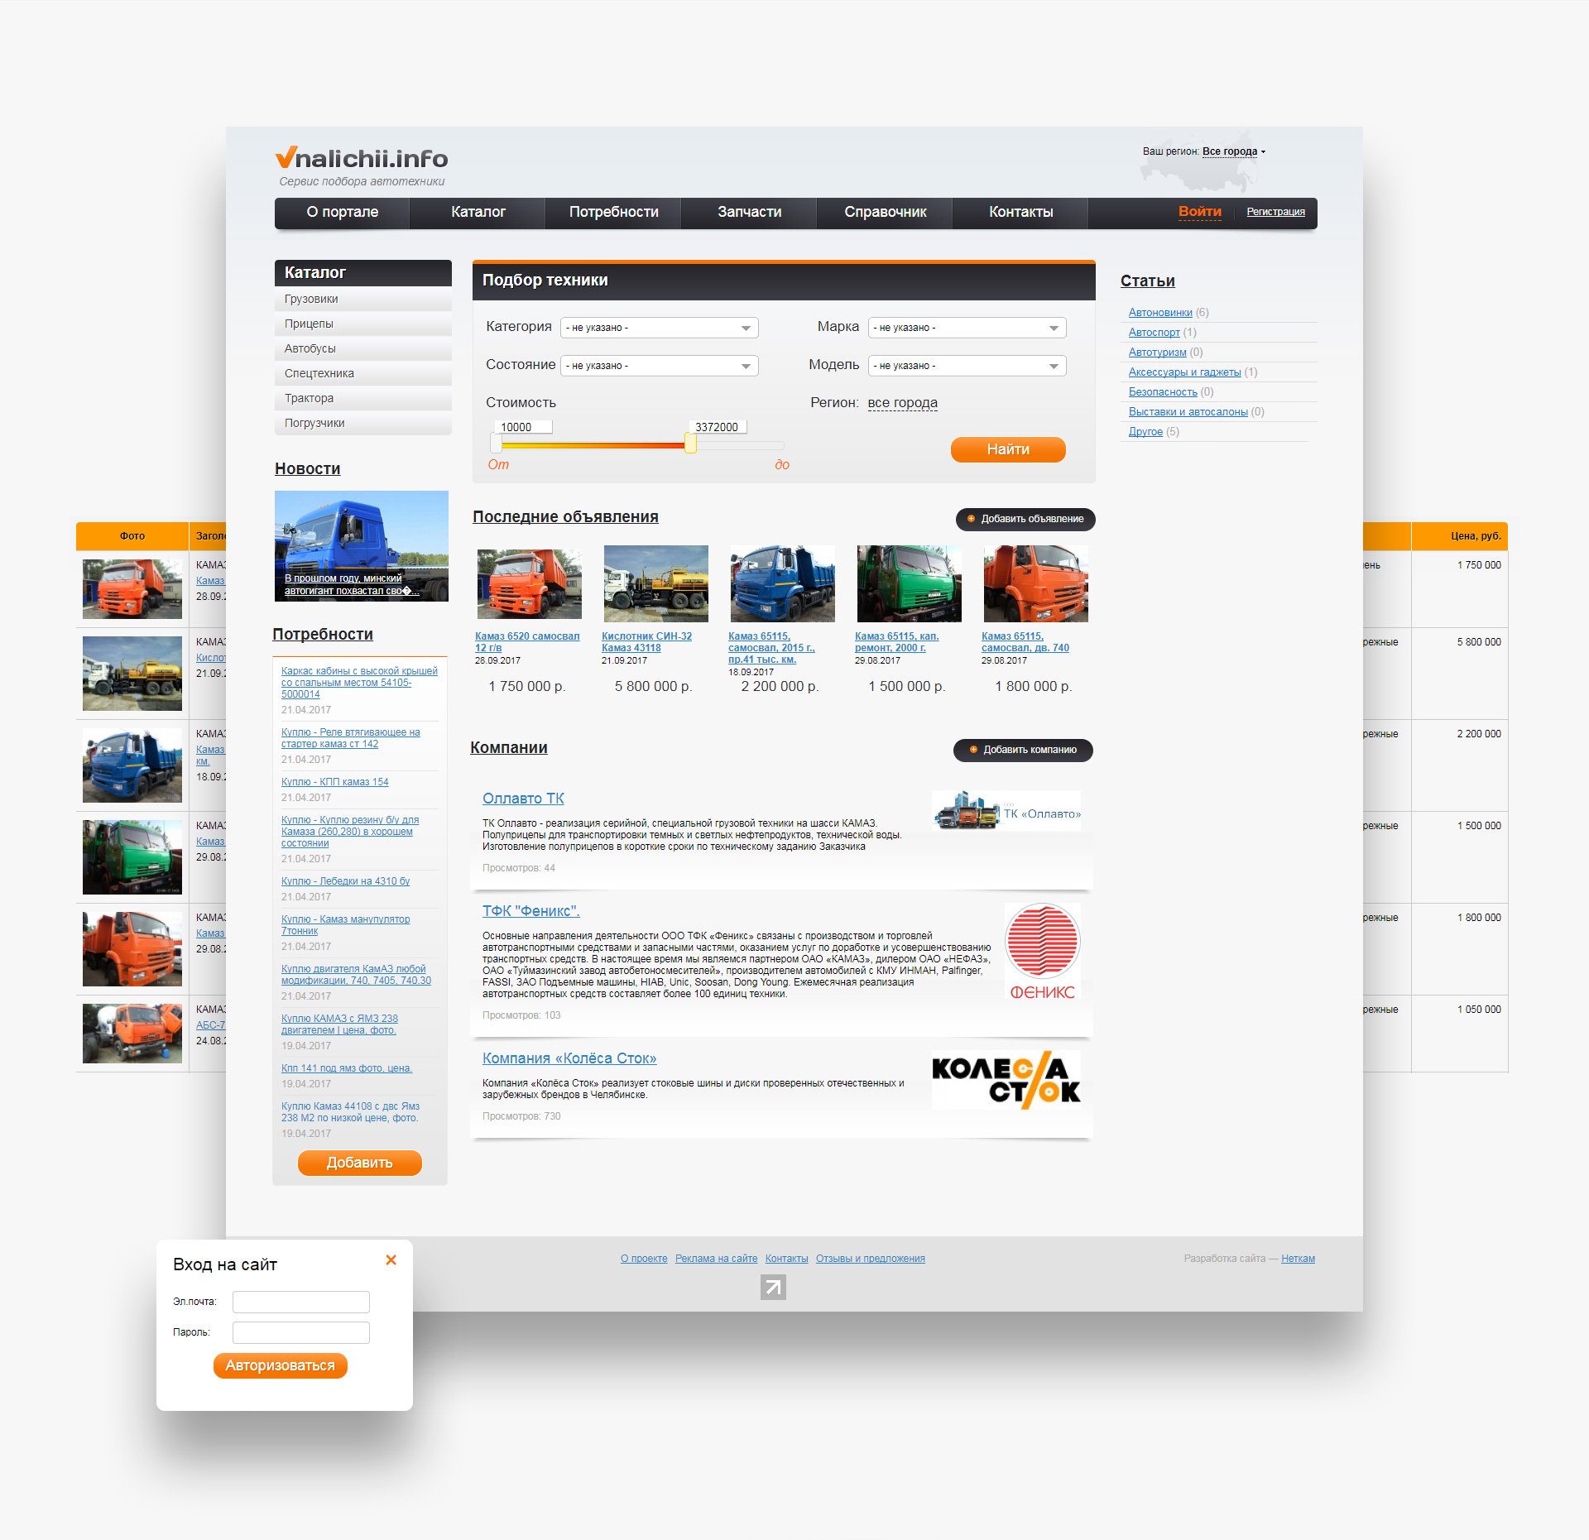Click the scroll-to-top arrow icon in footer
This screenshot has height=1540, width=1589.
[x=773, y=1287]
